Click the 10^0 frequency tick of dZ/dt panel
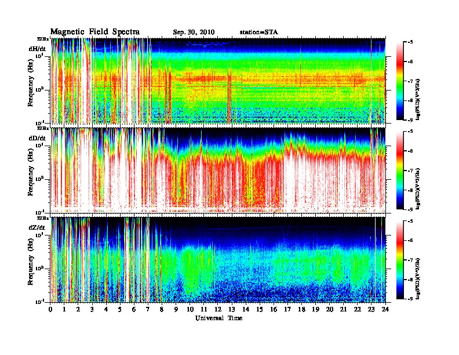This screenshot has height=355, width=459. pyautogui.click(x=39, y=268)
